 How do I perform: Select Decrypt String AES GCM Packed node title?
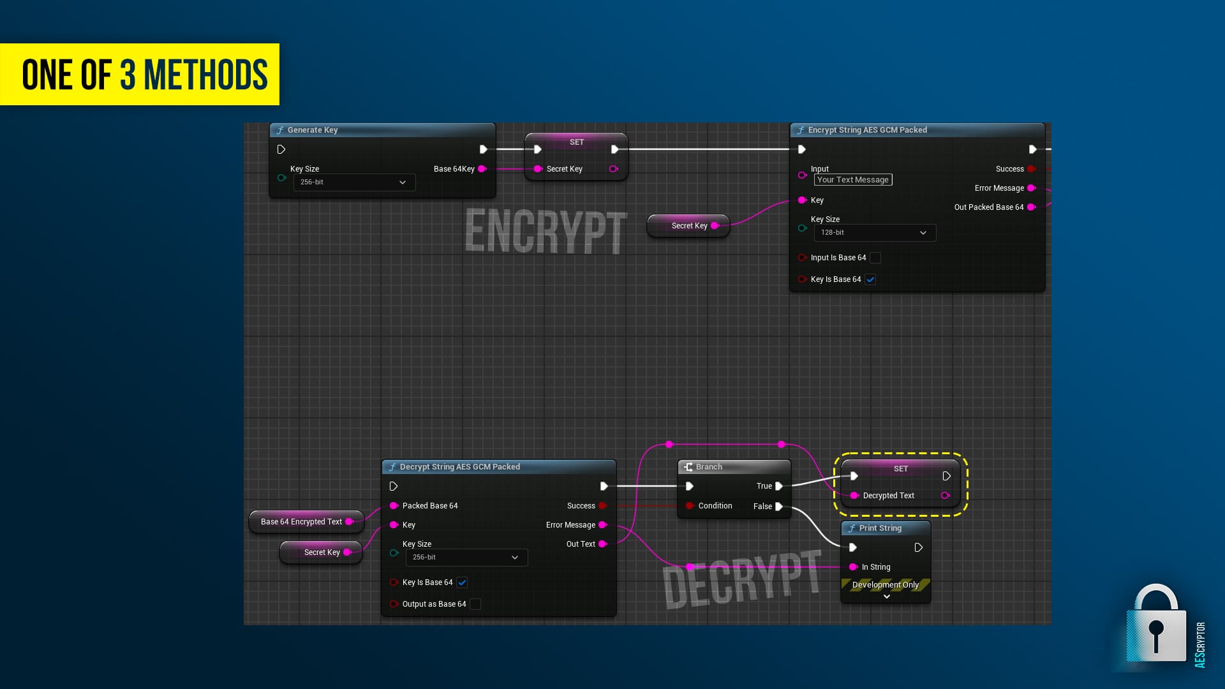pyautogui.click(x=459, y=467)
